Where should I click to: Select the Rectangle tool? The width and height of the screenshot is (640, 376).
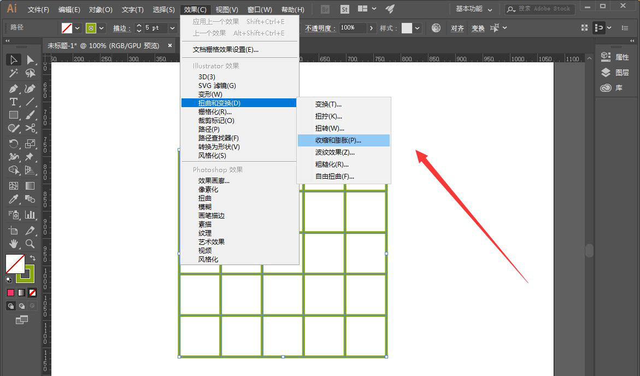[13, 115]
